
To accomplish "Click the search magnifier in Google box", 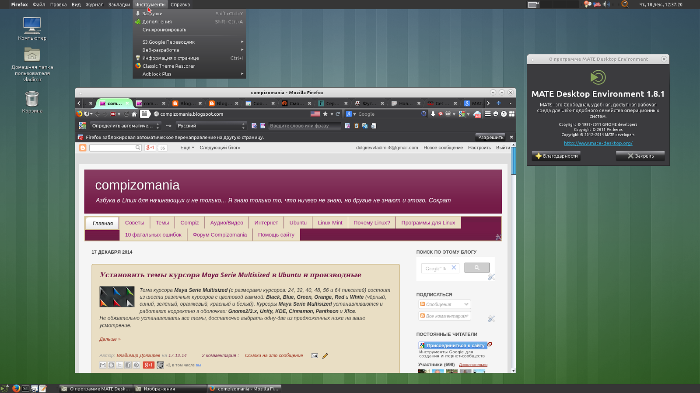I will (x=423, y=114).
